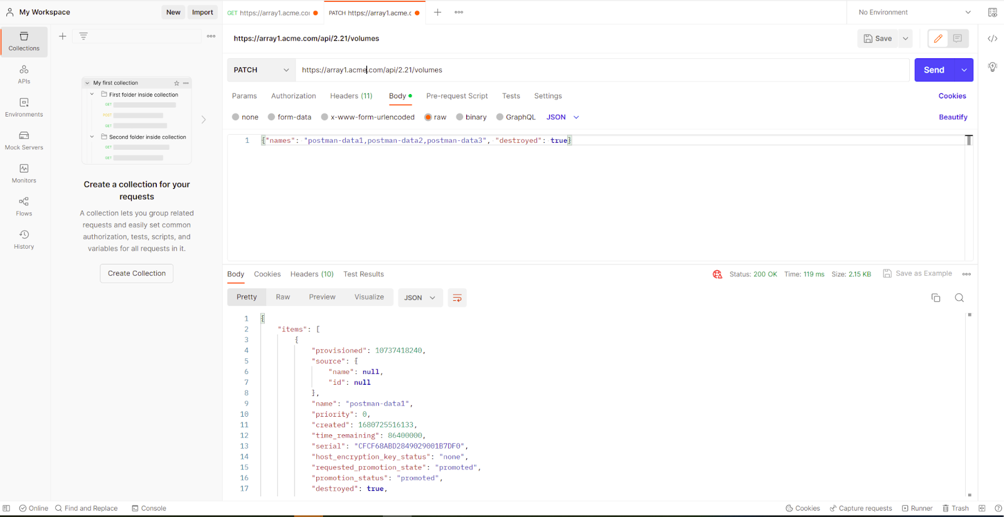Viewport: 1004px width, 517px height.
Task: Open the No Environment selector
Action: (x=914, y=13)
